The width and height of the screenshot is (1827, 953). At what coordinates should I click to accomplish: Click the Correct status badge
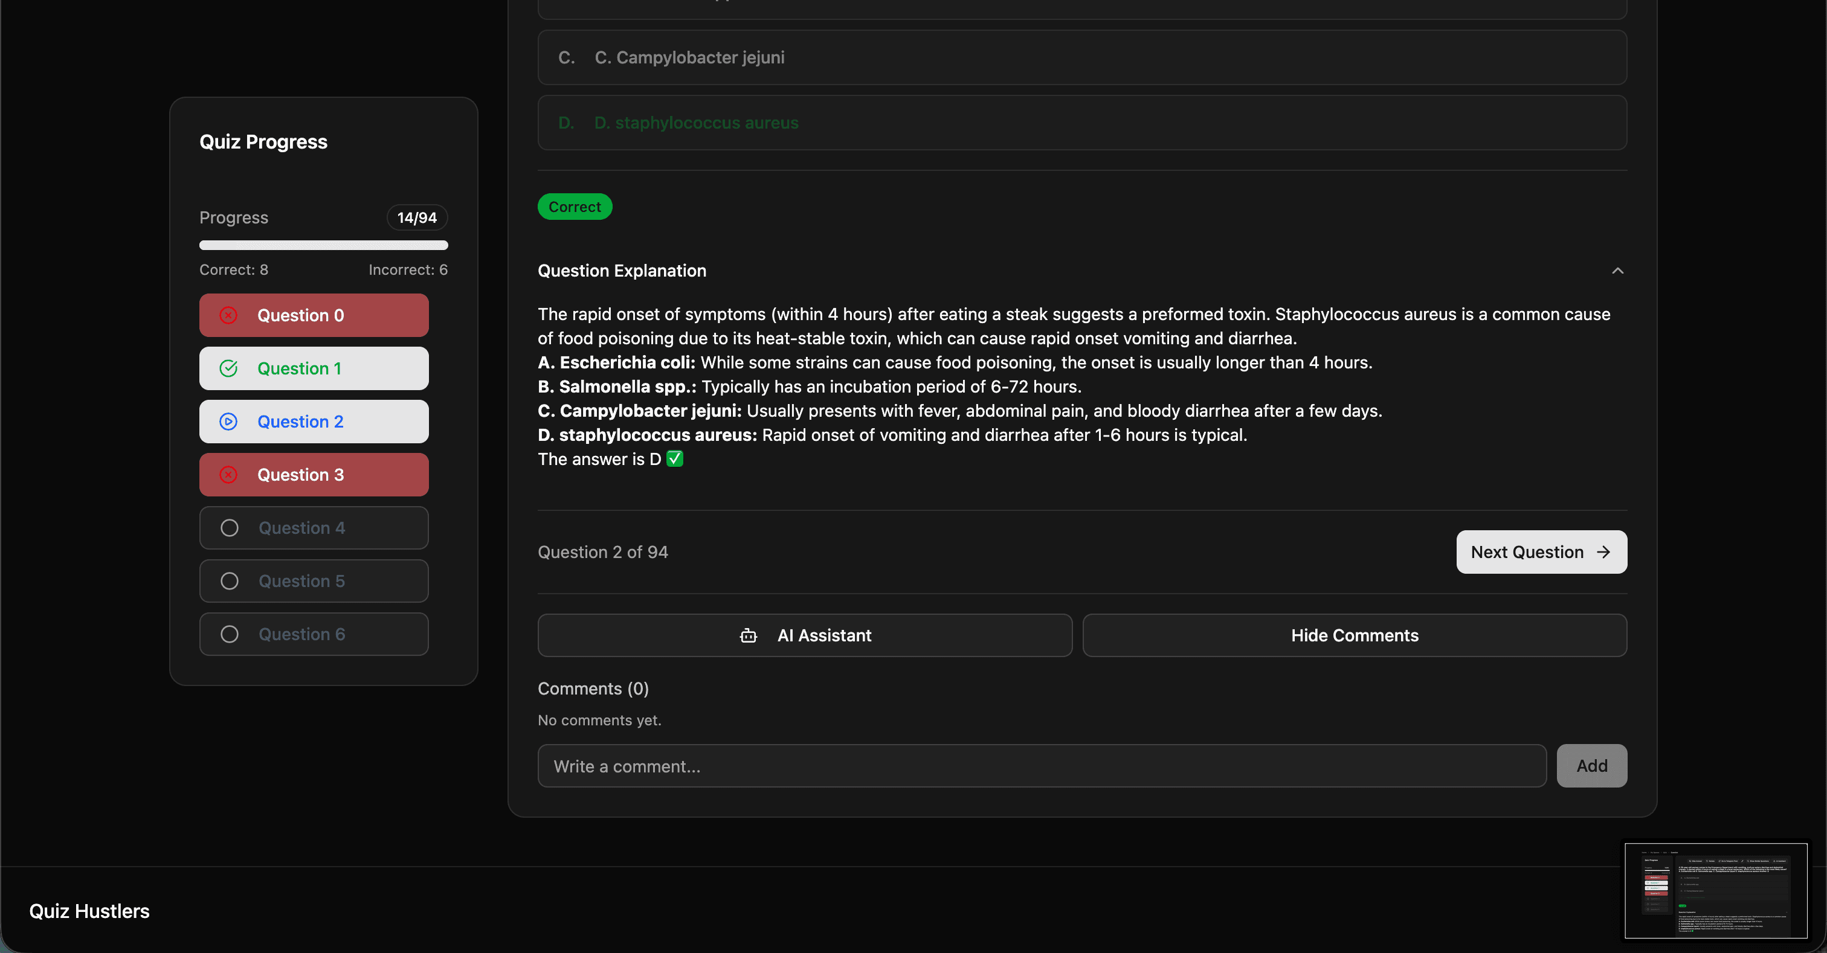click(575, 207)
